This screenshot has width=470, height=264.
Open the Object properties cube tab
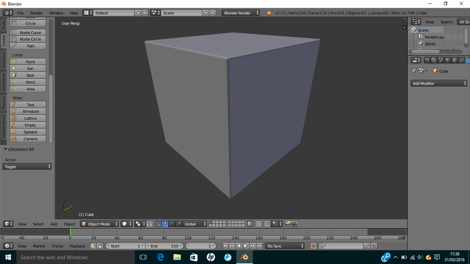455,60
